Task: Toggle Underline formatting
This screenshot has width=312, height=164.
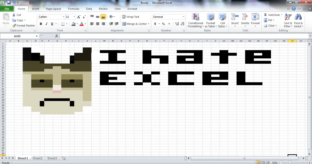Action: (52, 24)
